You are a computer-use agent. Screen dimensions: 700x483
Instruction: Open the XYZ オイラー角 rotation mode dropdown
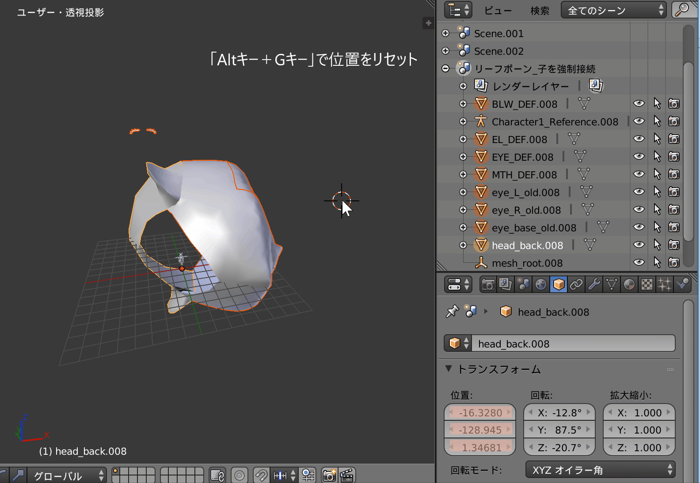601,470
